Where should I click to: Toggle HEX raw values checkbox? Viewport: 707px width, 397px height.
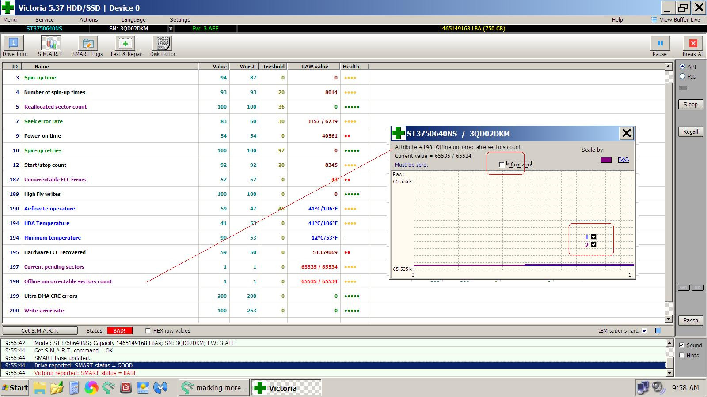(148, 330)
